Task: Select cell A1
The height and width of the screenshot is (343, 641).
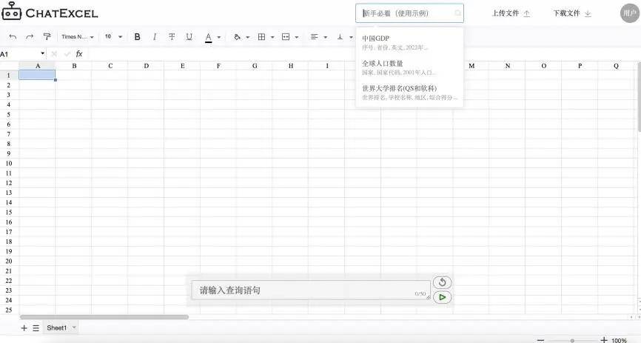Action: tap(37, 75)
